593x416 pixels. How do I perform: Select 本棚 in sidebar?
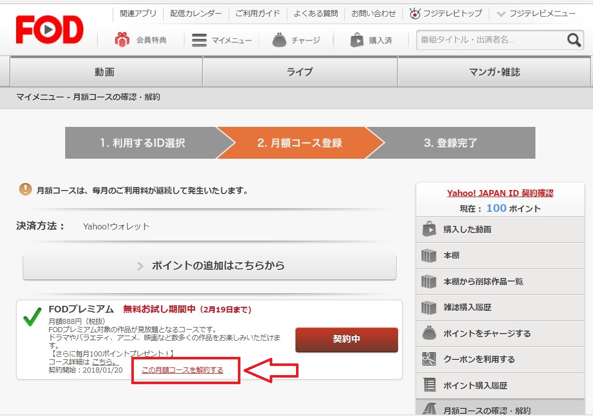pos(501,255)
